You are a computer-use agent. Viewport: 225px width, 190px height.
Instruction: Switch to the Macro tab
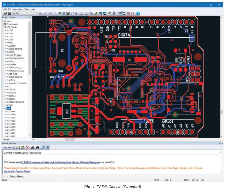point(20,176)
